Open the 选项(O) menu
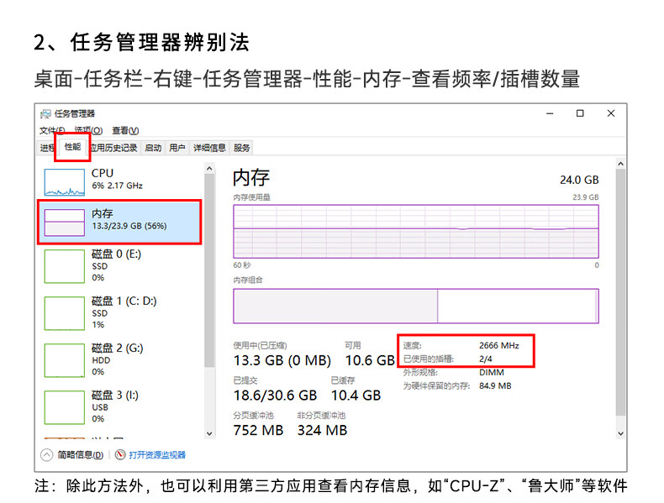 [88, 130]
